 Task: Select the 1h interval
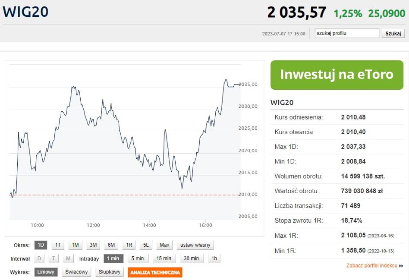[x=214, y=258]
